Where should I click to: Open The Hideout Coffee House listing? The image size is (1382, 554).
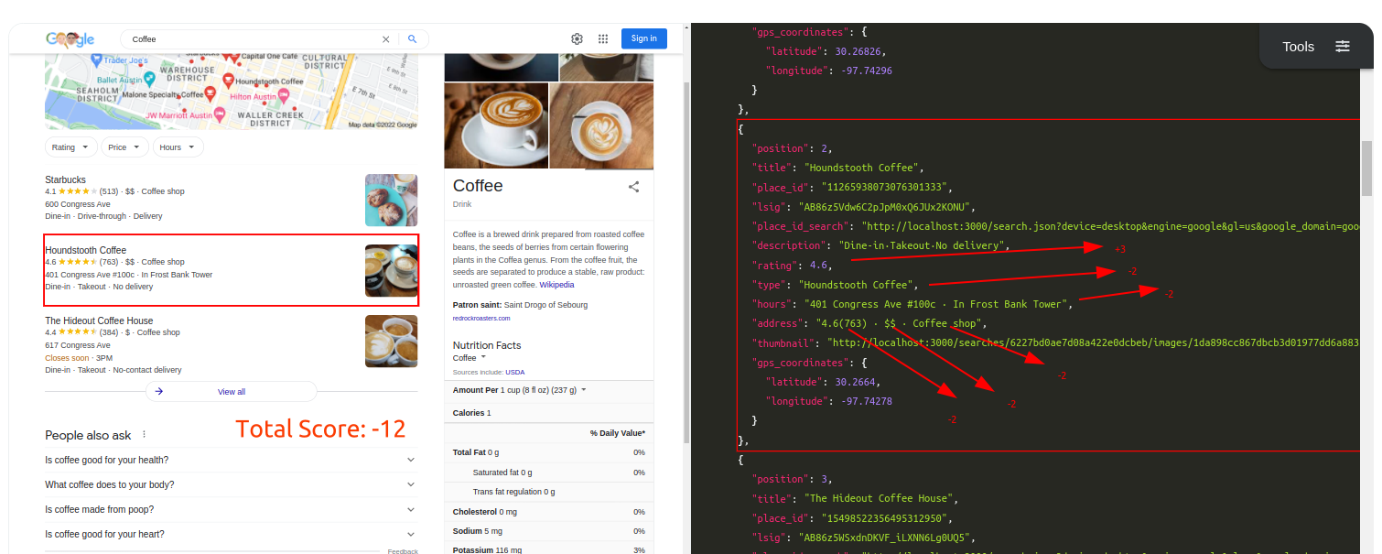click(99, 320)
